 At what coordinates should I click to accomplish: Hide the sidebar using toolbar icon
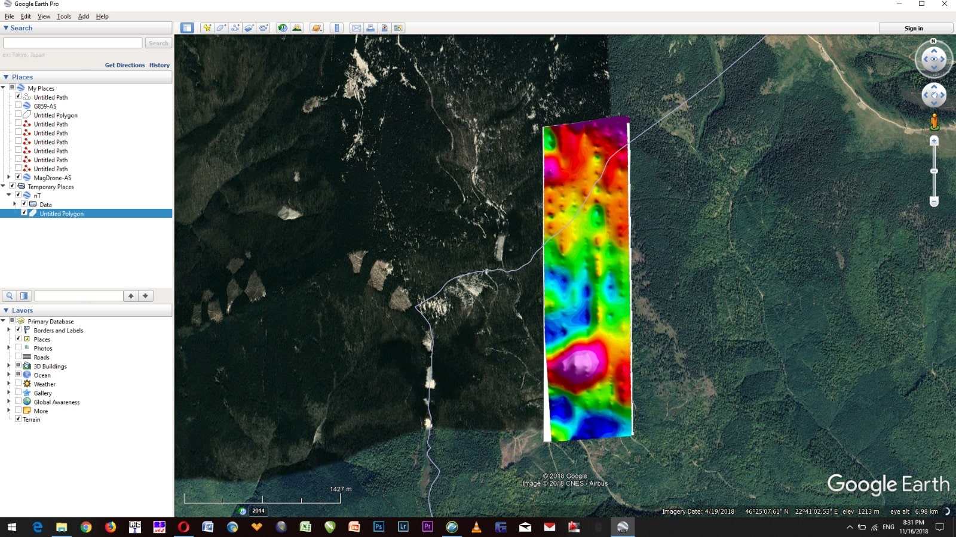click(187, 28)
